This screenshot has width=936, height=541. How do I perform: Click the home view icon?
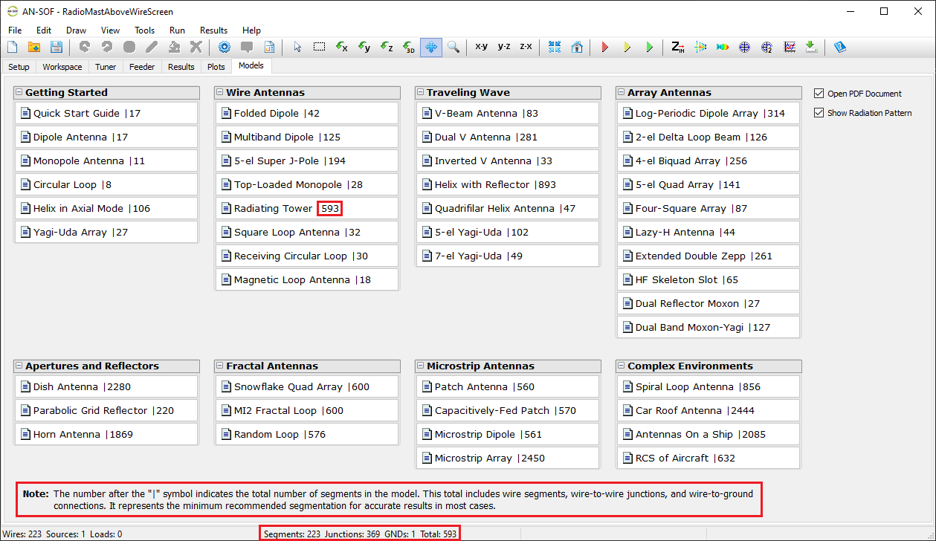point(577,47)
